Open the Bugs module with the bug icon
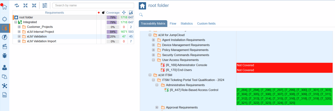The width and height of the screenshot is (335, 111). tap(4, 55)
